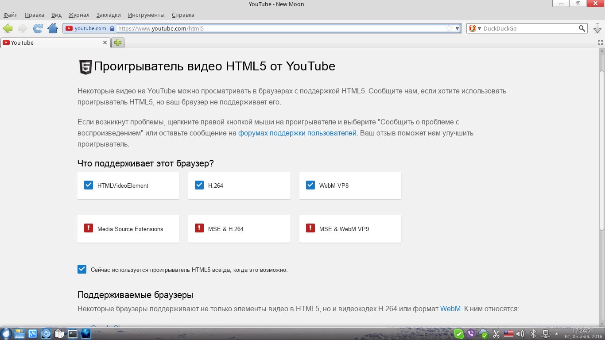
Task: Click the HTML5 logo in the page heading
Action: point(85,67)
